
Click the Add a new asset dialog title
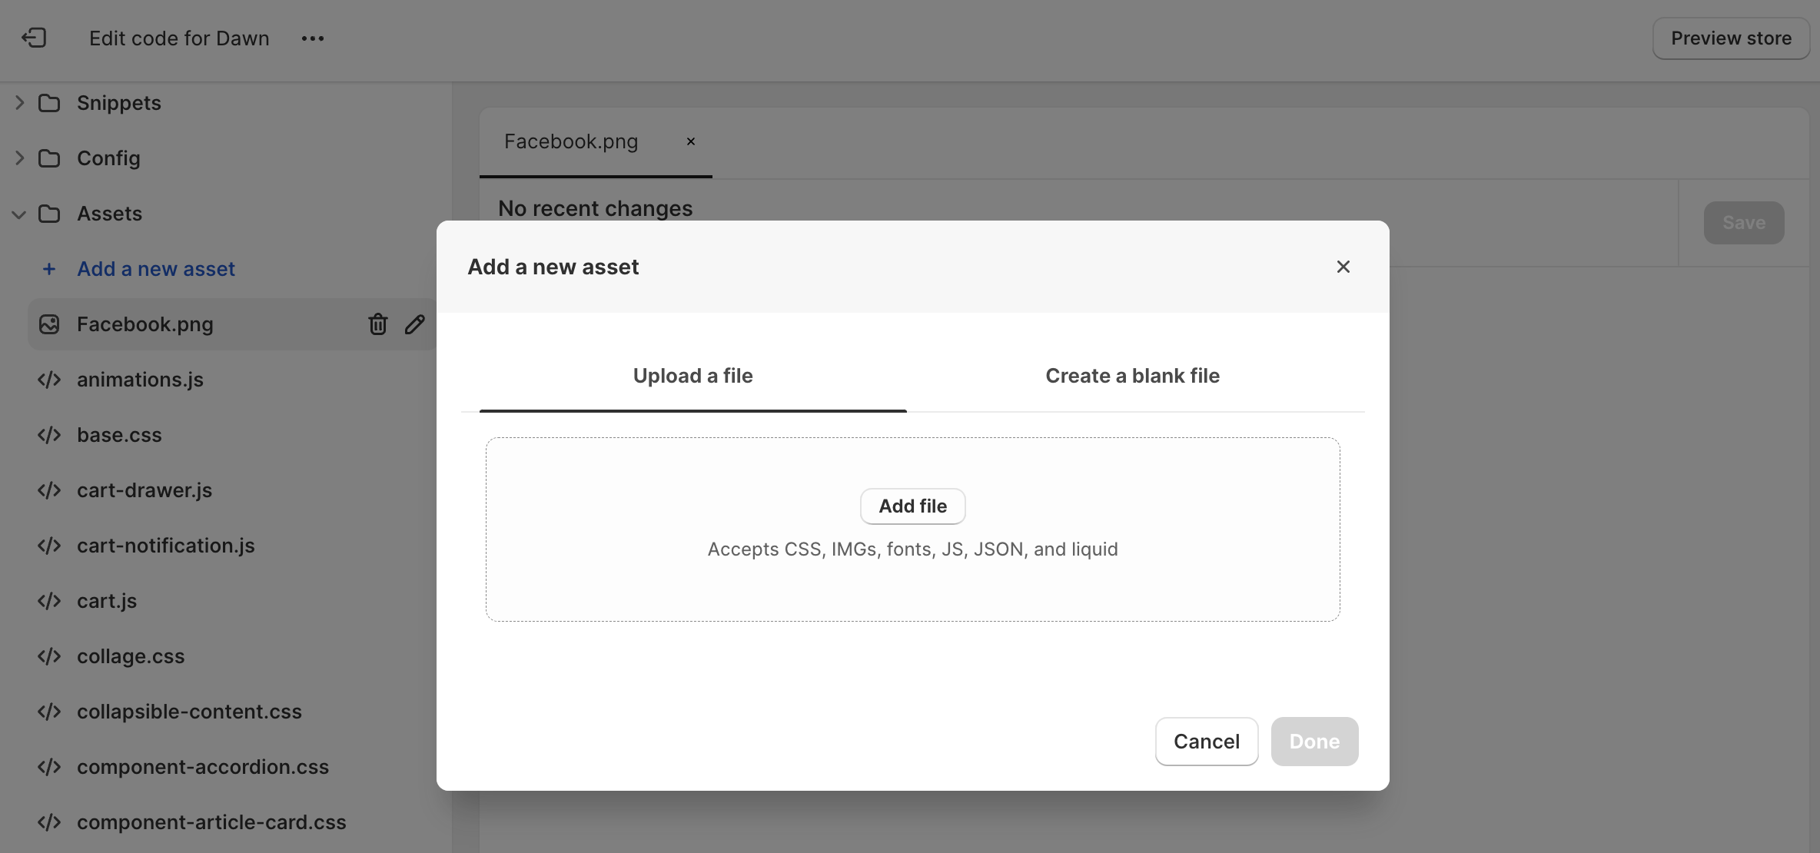click(553, 267)
